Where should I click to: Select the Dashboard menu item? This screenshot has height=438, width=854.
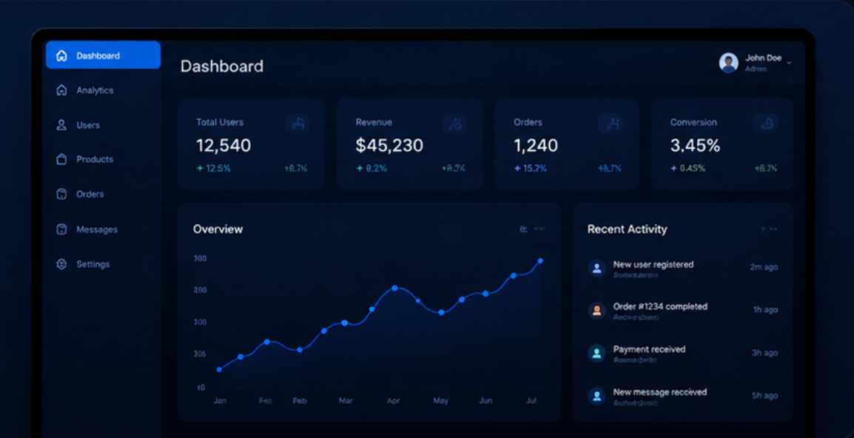pyautogui.click(x=103, y=55)
